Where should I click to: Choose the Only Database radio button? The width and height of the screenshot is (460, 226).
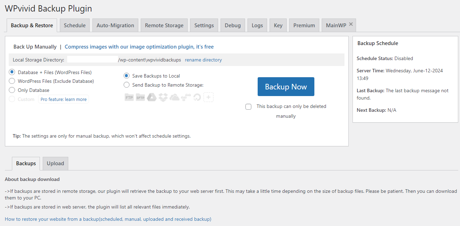[12, 90]
